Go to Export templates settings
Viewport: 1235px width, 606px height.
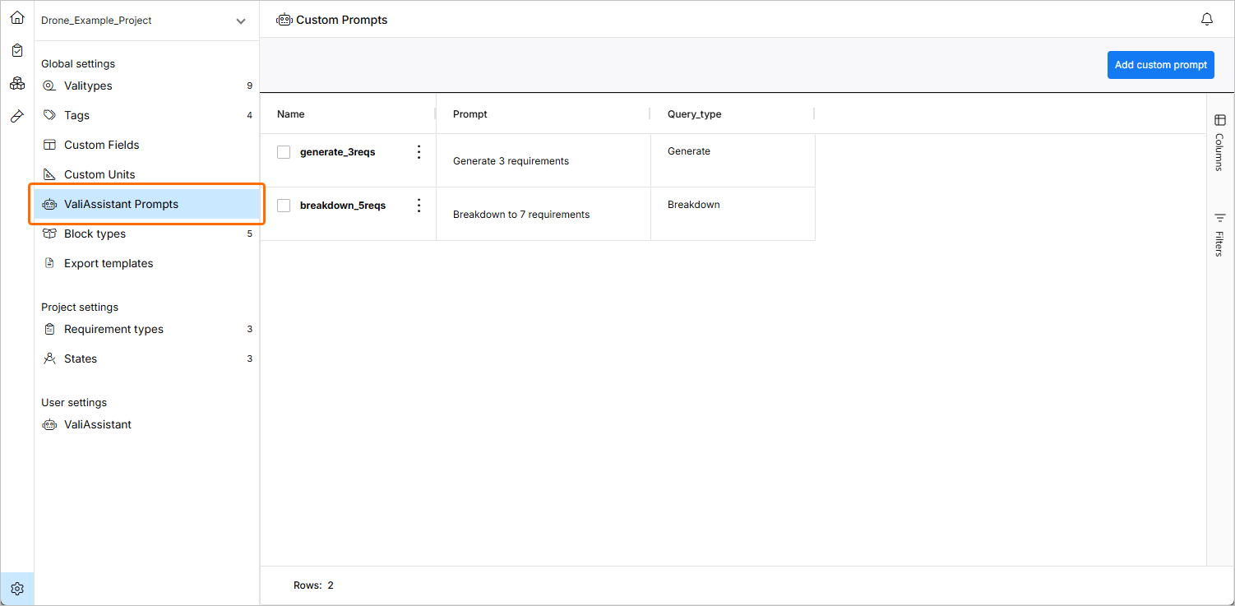(x=109, y=263)
